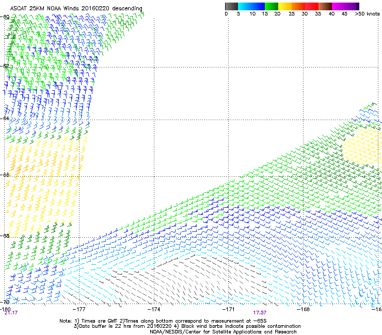Click the -68 latitude axis label
The image size is (382, 335).
tap(5, 236)
